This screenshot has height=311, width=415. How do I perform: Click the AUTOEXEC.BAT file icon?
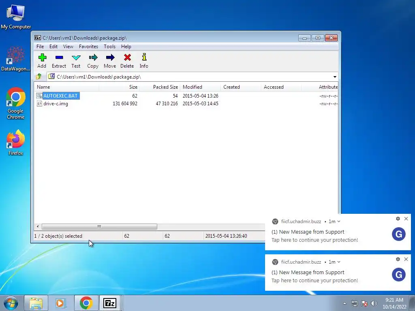click(39, 96)
